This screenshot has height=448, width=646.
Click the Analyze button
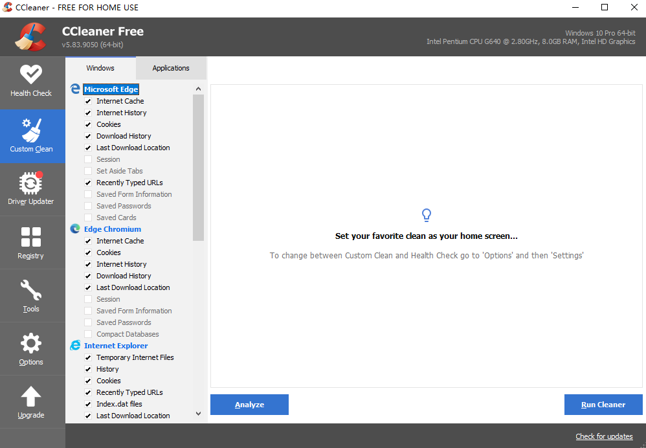coord(249,404)
